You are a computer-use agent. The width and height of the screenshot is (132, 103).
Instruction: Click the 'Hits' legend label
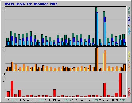129,11
